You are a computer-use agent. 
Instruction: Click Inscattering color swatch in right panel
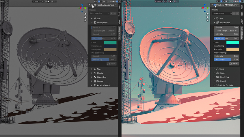click(232, 46)
